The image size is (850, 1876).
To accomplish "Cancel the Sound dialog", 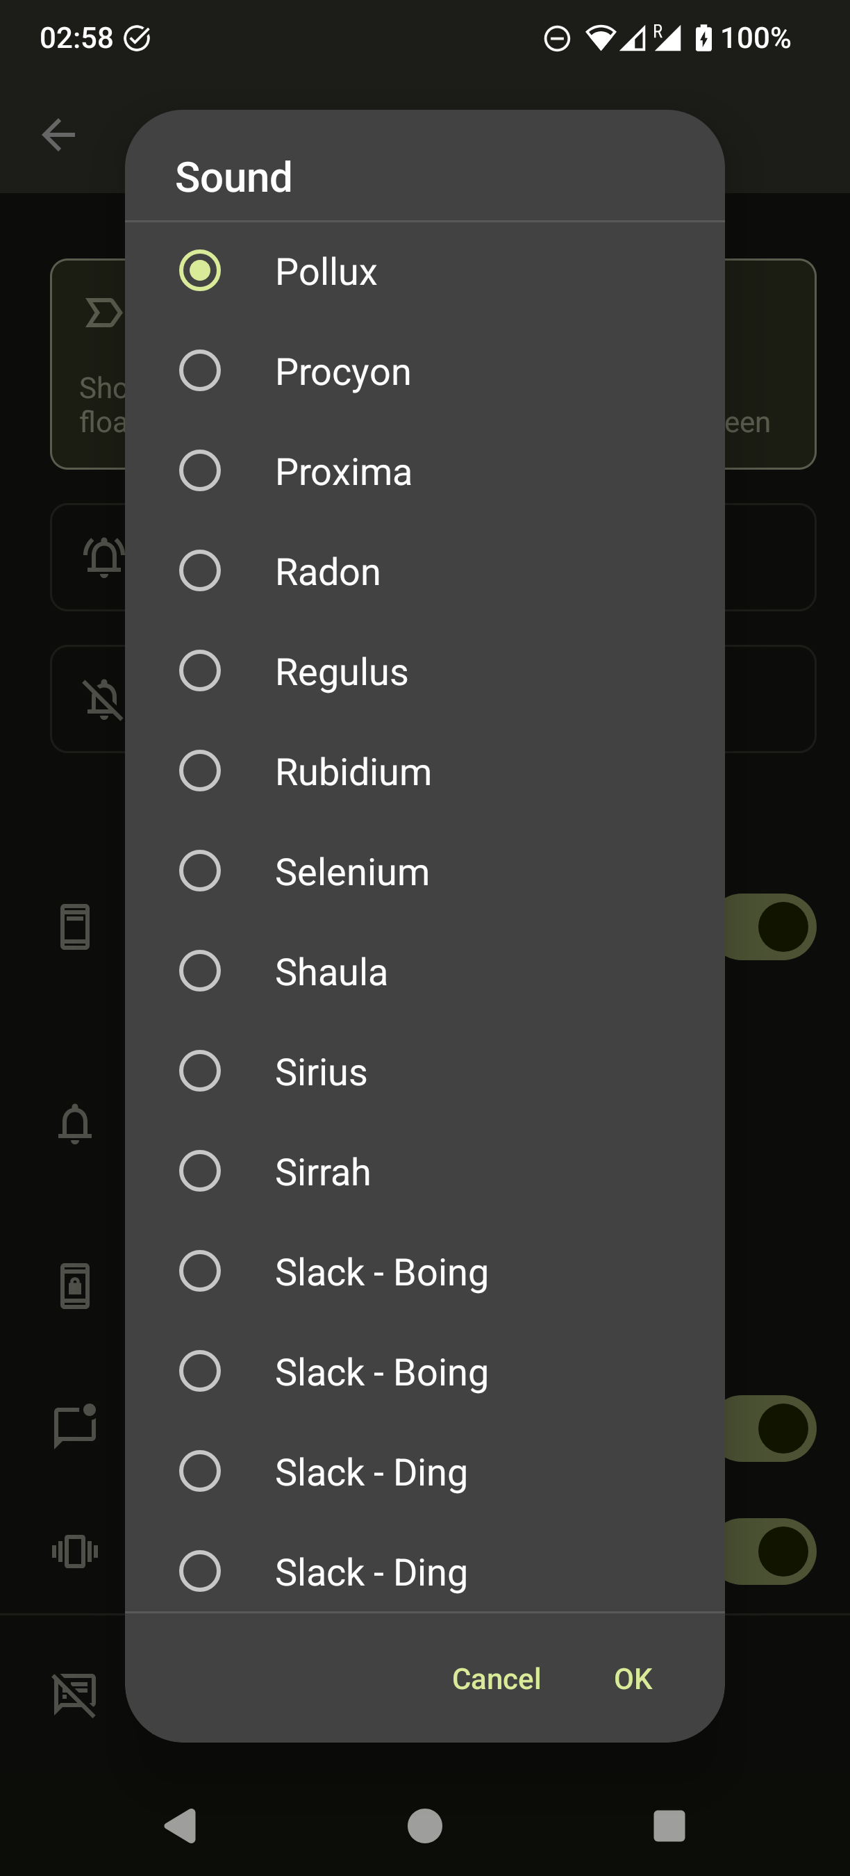I will (x=497, y=1679).
